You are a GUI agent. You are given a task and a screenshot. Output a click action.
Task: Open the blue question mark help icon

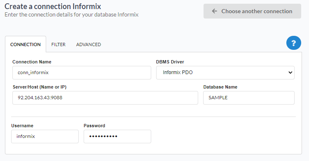(x=293, y=43)
